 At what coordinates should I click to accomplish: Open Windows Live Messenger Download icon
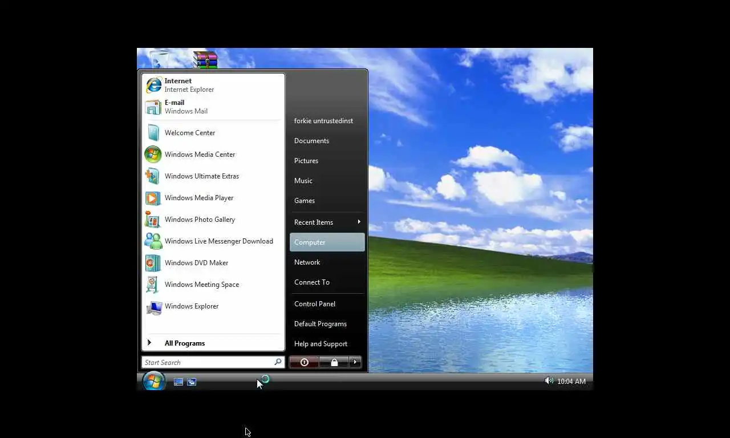(x=153, y=241)
